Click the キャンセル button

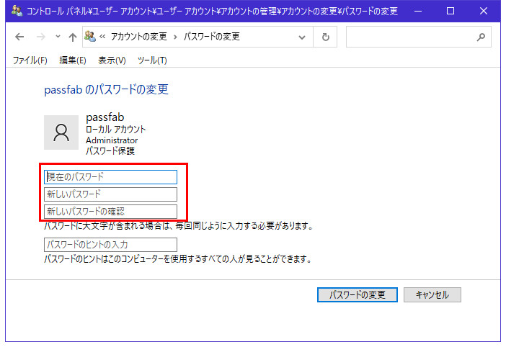pos(432,295)
